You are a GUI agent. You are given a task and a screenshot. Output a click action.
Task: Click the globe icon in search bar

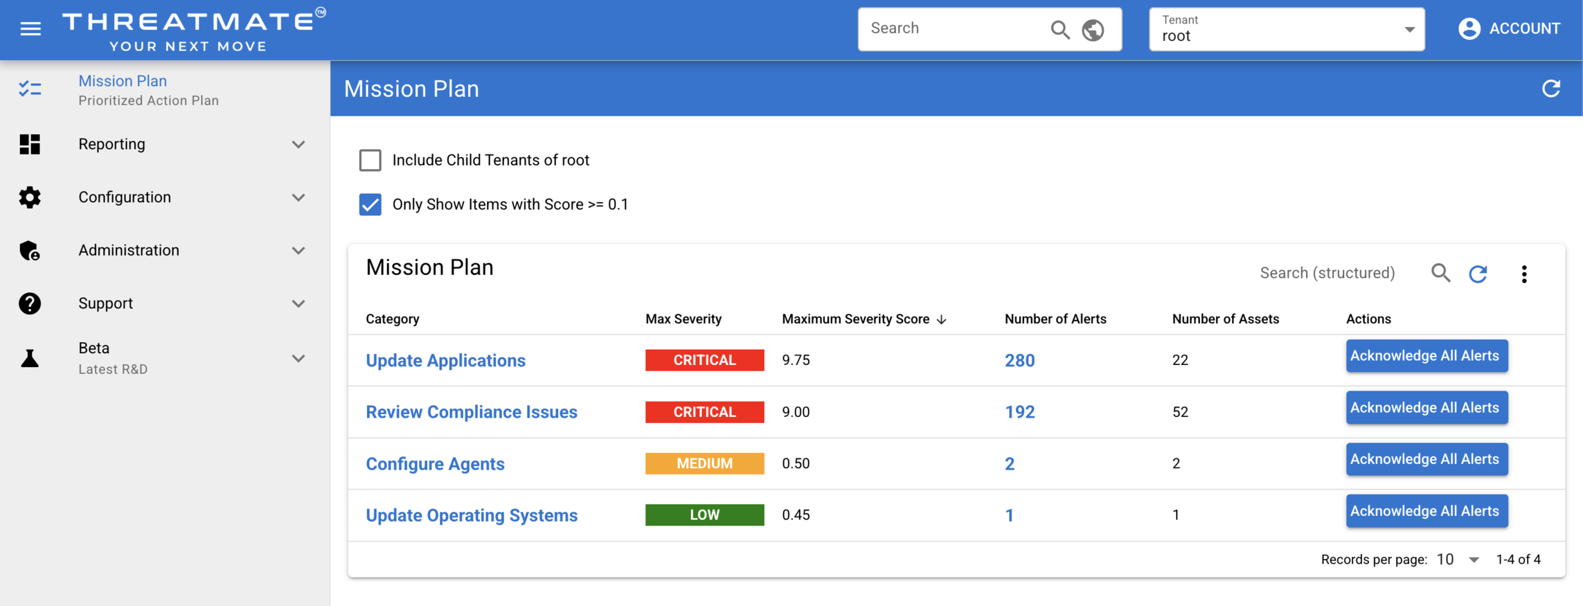(x=1093, y=30)
